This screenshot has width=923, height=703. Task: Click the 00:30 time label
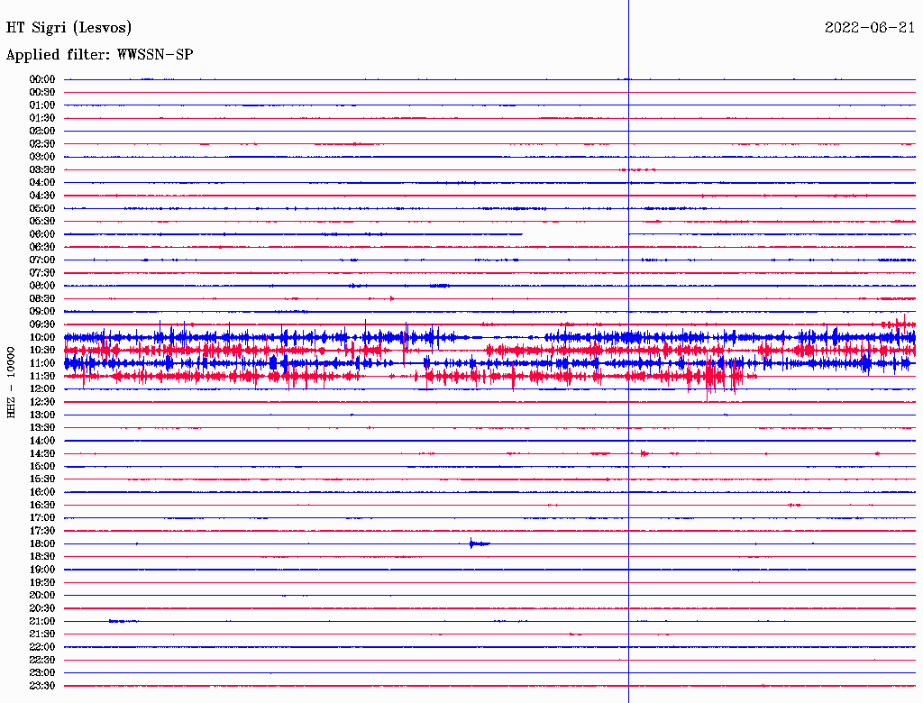[x=42, y=93]
